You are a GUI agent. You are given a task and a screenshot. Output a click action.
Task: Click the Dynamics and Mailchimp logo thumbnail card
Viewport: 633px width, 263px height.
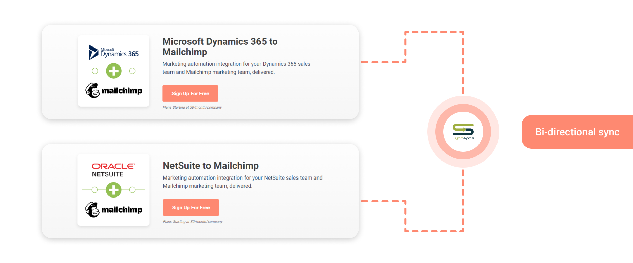[114, 71]
